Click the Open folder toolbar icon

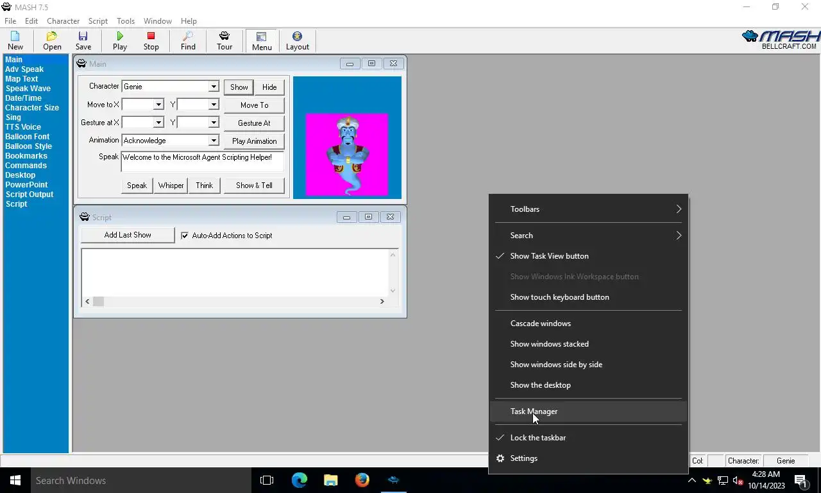52,40
